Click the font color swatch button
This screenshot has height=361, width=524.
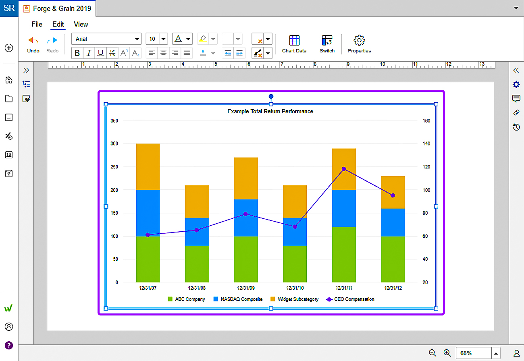tap(178, 39)
